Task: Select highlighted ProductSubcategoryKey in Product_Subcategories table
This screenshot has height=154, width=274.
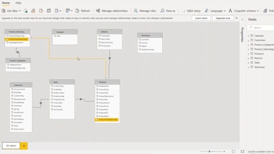Action: click(17, 39)
